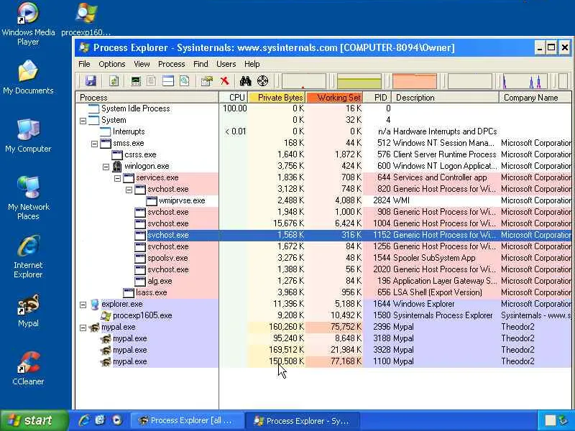This screenshot has width=575, height=431.
Task: Open Windows Media Player desktop icon
Action: pyautogui.click(x=28, y=24)
